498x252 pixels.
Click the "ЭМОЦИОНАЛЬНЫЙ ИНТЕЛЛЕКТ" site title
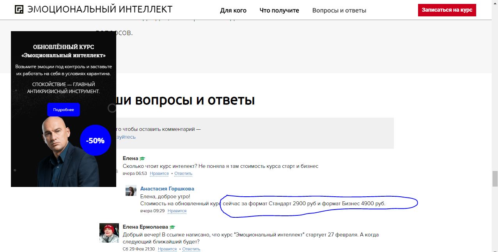tap(100, 10)
